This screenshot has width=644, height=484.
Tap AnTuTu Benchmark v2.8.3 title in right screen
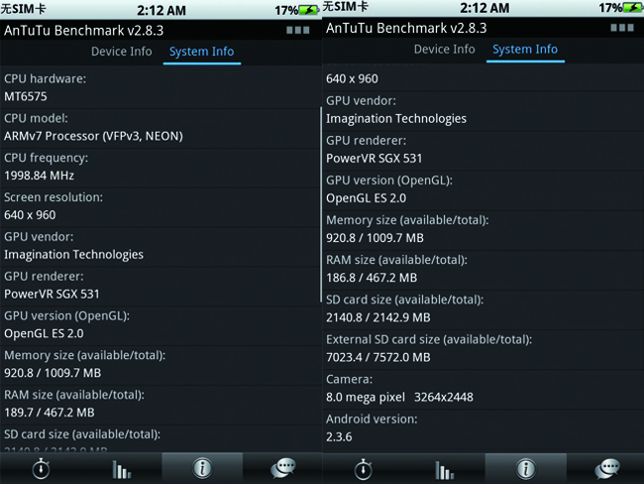point(406,28)
